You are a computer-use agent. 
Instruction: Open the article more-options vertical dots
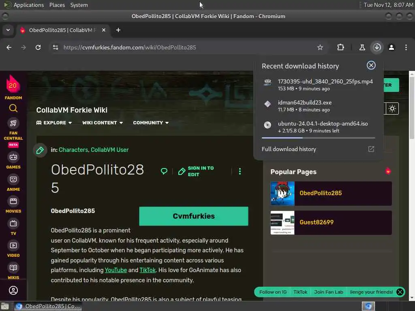(240, 171)
